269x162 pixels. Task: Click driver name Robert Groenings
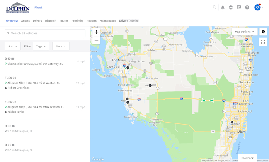pyautogui.click(x=19, y=88)
